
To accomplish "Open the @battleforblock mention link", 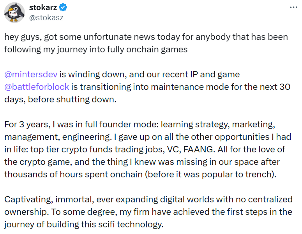I will coord(37,86).
